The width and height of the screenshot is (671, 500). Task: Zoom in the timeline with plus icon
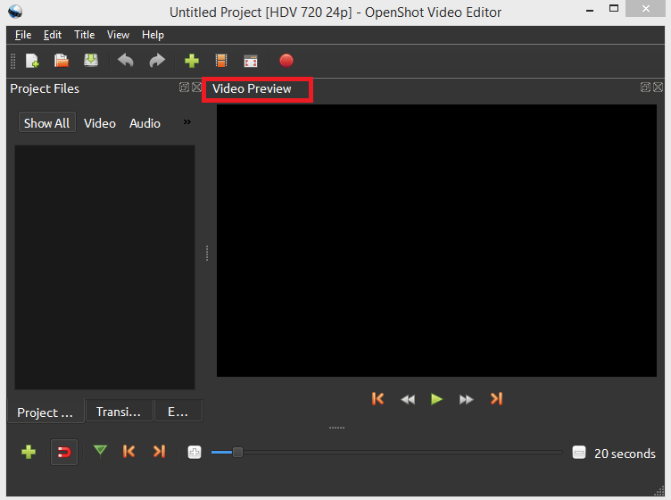click(195, 452)
